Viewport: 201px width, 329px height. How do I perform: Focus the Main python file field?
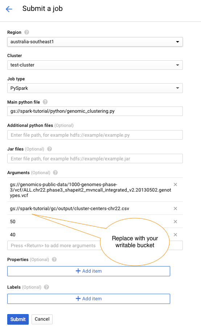click(x=95, y=111)
